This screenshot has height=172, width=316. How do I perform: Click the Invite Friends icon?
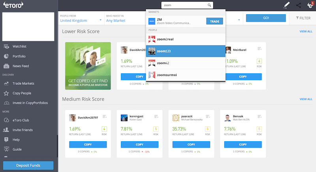[x=6, y=130]
